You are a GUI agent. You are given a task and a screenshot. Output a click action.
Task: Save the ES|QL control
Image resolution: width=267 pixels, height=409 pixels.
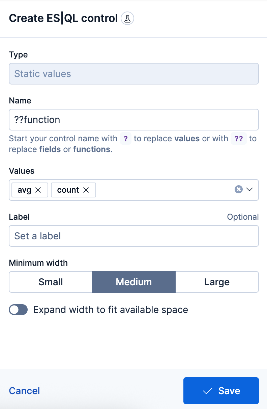coord(221,390)
